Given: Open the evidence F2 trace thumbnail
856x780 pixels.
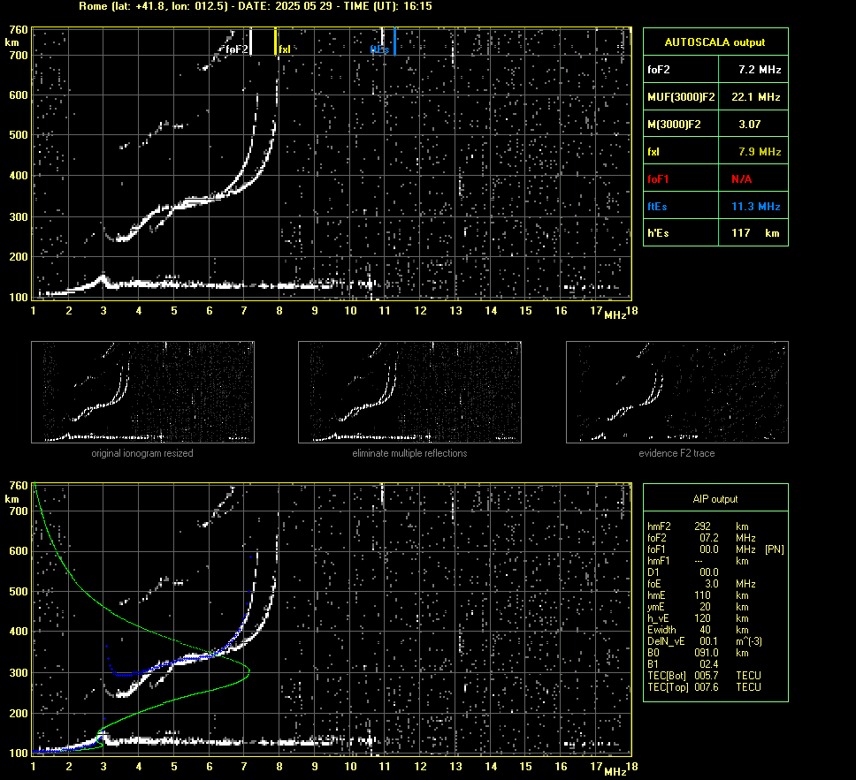Looking at the screenshot, I should 677,391.
